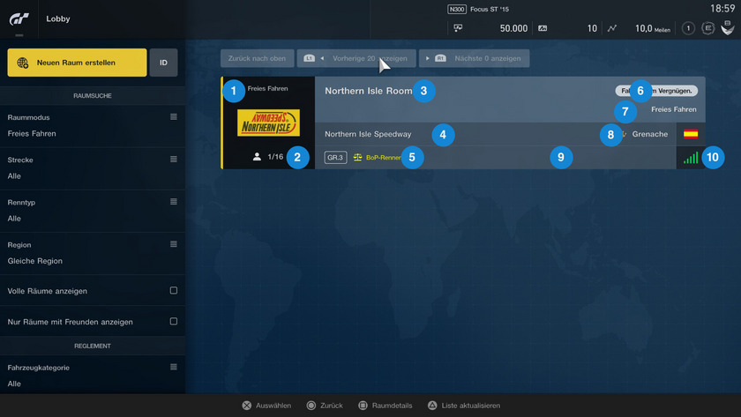Open the Renntyp filter menu
The image size is (741, 417).
(174, 202)
